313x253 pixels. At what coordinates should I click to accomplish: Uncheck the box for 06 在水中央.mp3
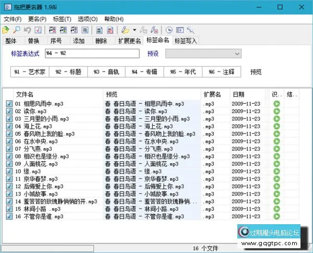point(9,141)
